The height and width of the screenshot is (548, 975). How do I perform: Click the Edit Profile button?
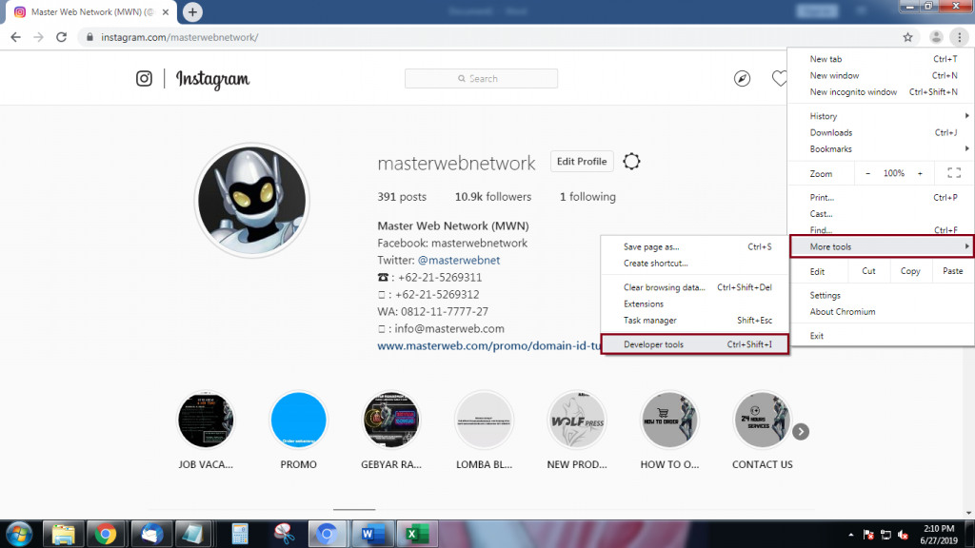point(582,162)
